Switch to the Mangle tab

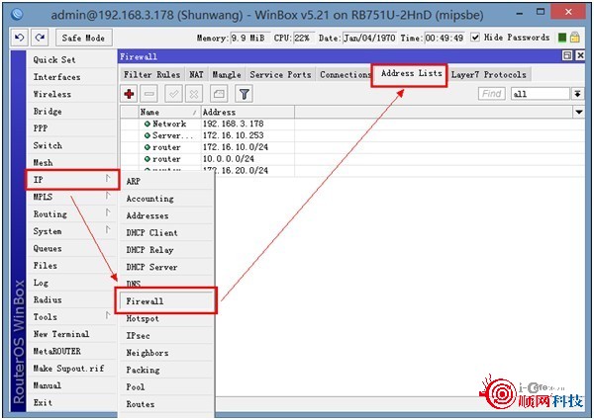tap(227, 74)
